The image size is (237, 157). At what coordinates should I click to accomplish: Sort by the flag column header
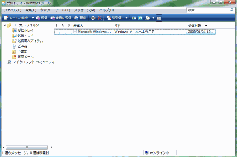coord(69,26)
